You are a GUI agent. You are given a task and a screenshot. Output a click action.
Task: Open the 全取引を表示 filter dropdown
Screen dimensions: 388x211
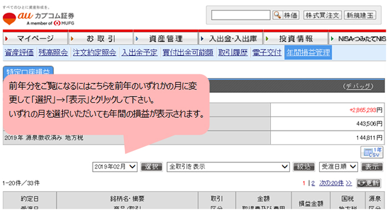click(x=228, y=167)
